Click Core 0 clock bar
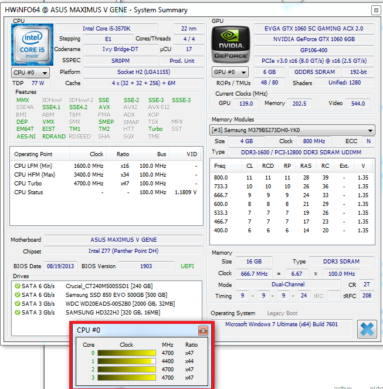 click(x=127, y=353)
